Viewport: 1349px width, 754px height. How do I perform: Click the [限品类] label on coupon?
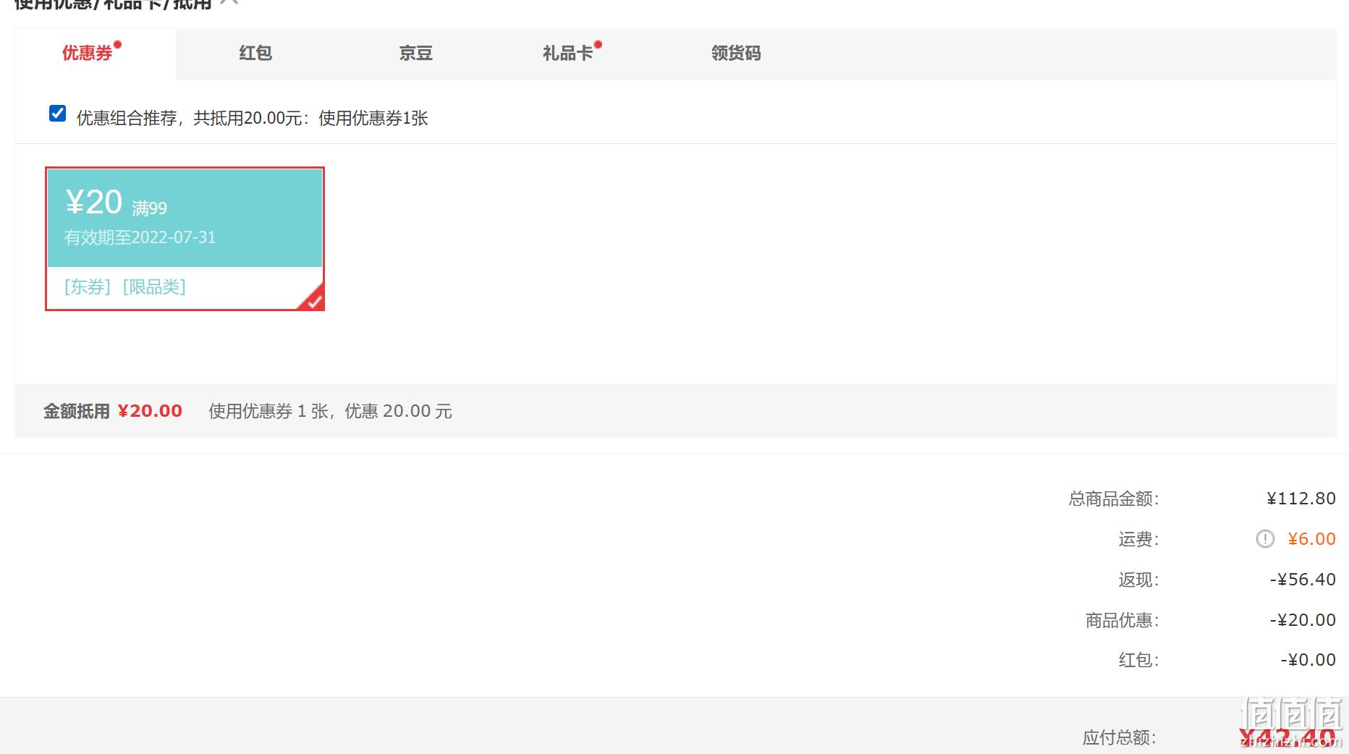pyautogui.click(x=154, y=287)
